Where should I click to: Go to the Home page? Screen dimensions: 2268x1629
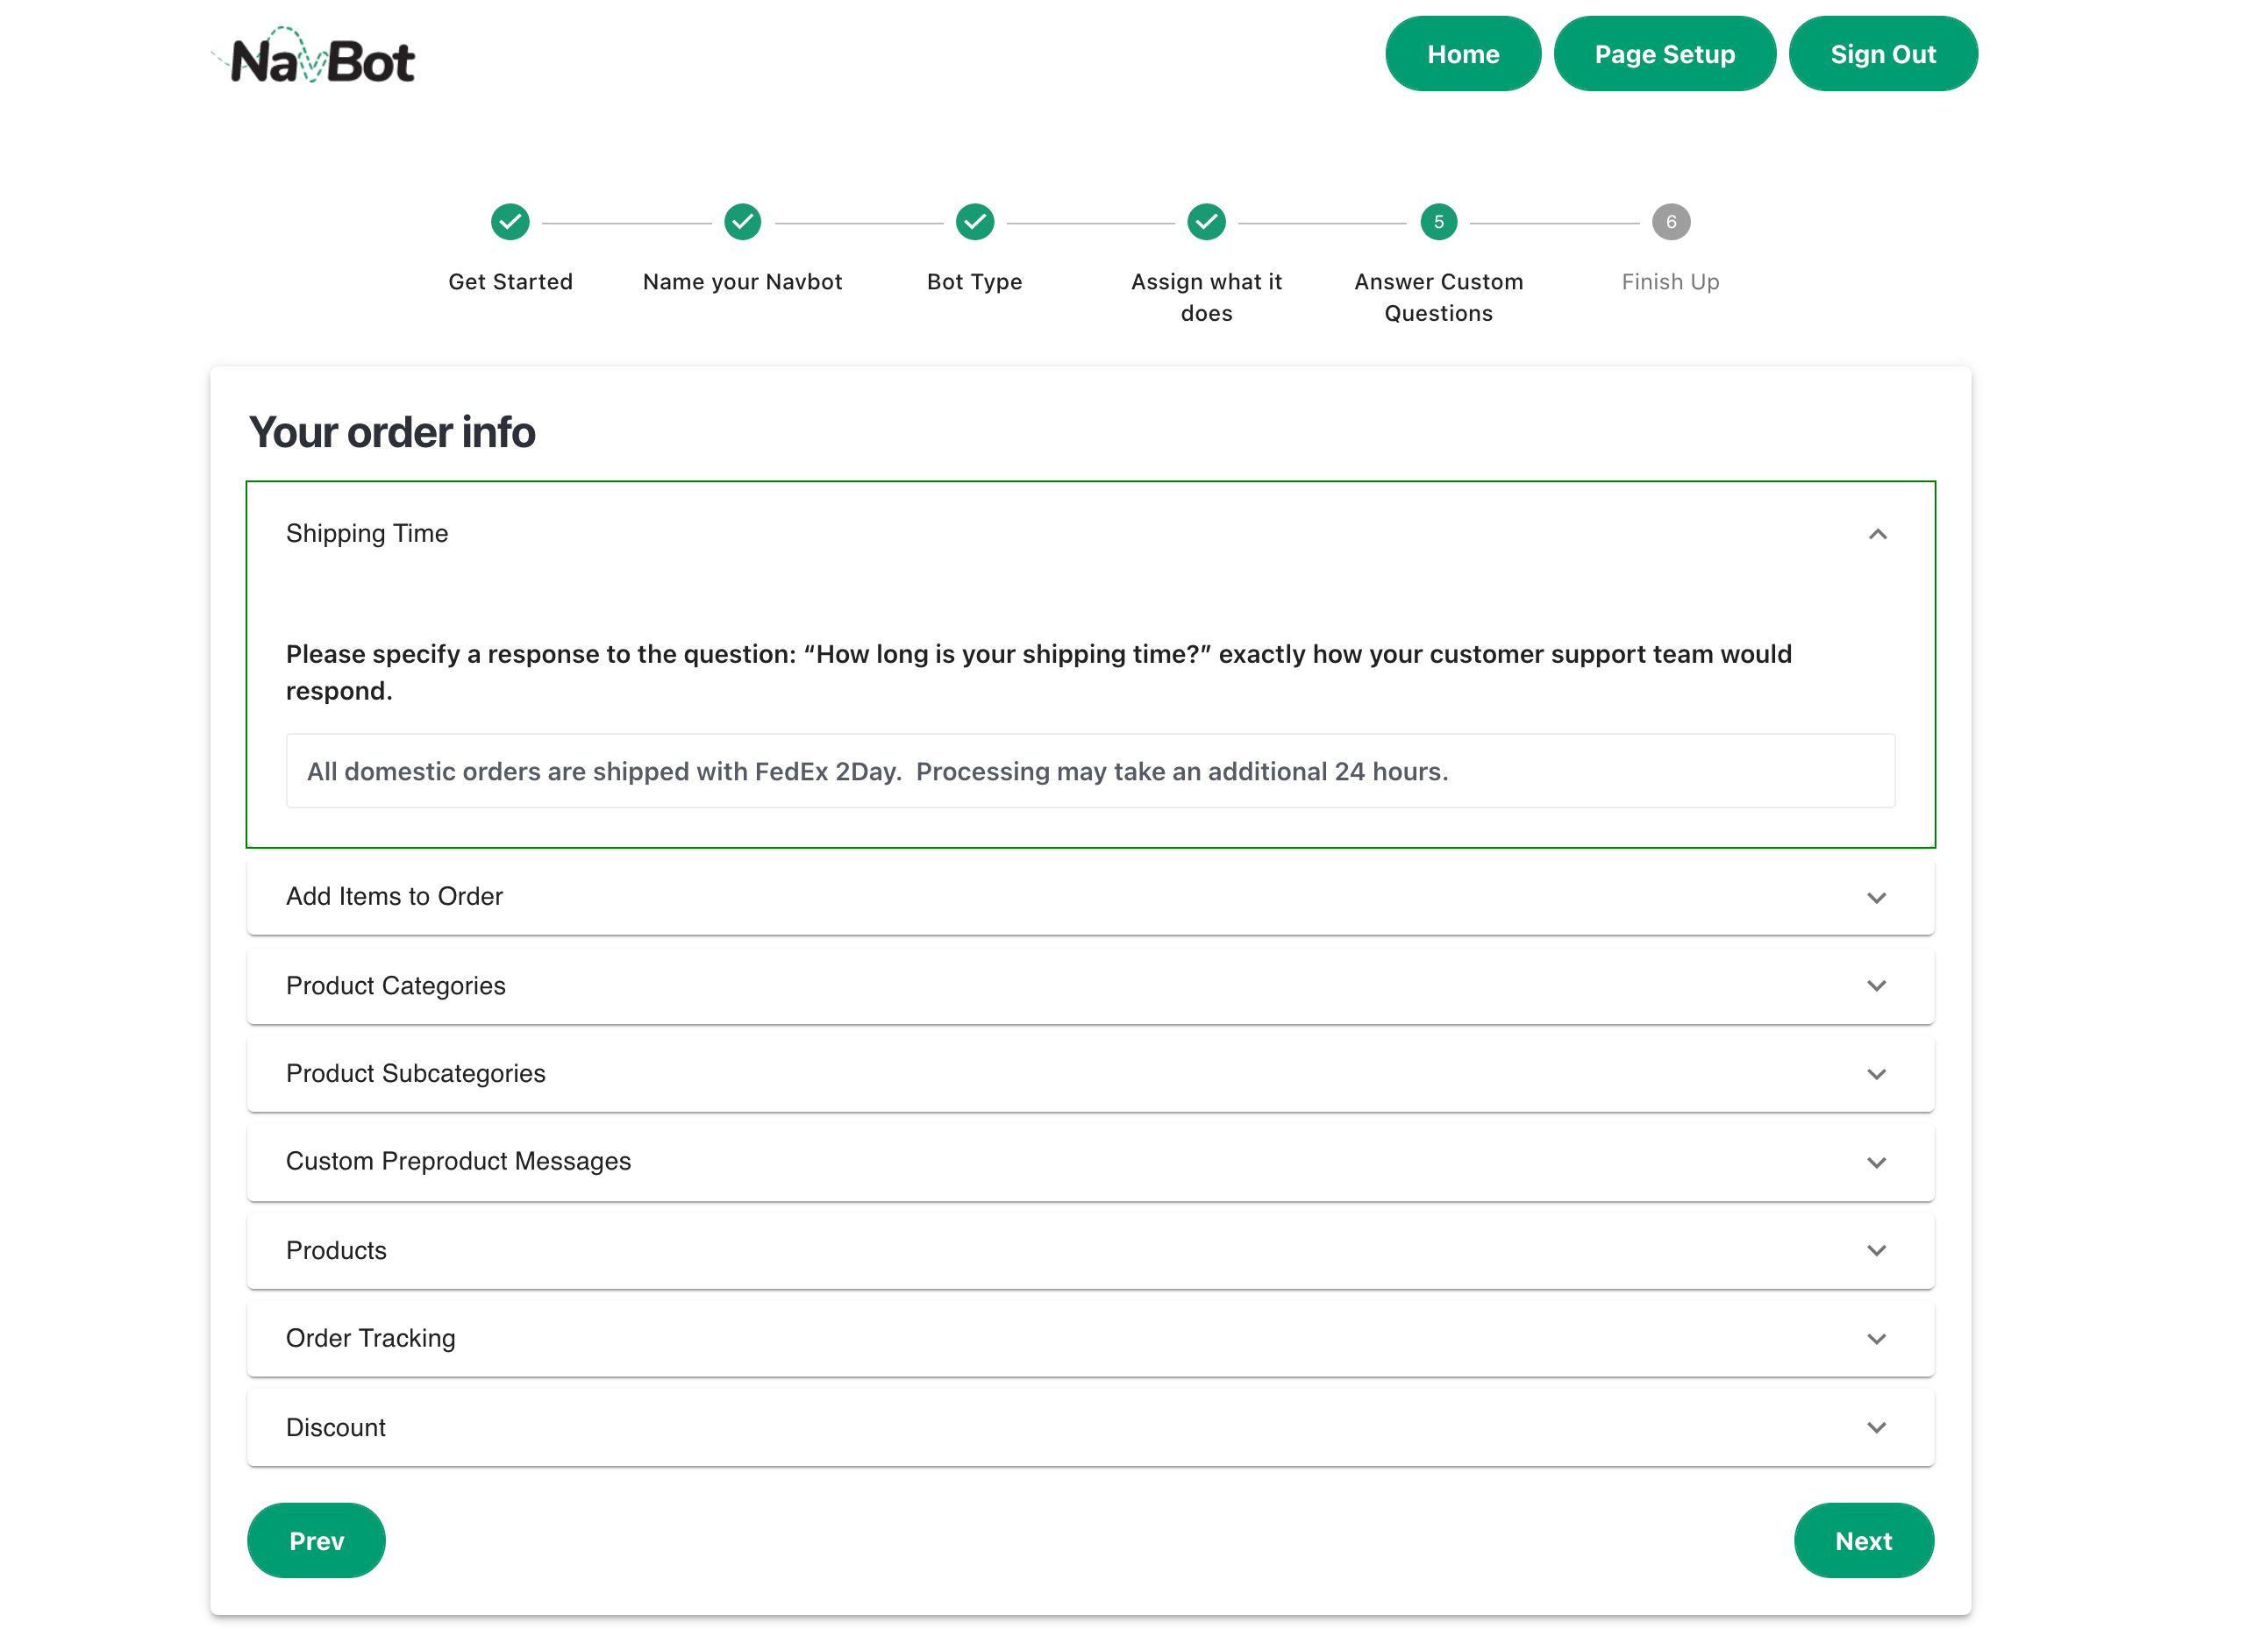(x=1462, y=54)
